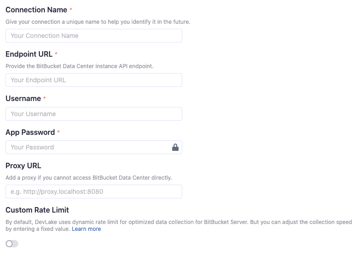Click the Custom Rate Limit heading

pyautogui.click(x=37, y=210)
